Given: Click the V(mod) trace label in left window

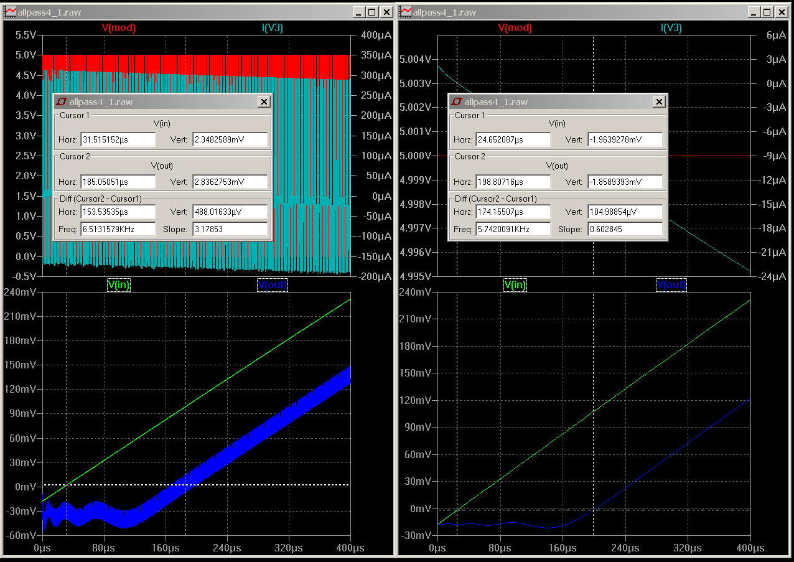Looking at the screenshot, I should (118, 28).
